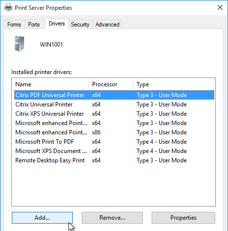Close the Print Server Properties dialog
Viewport: 228px width, 231px height.
pos(220,7)
